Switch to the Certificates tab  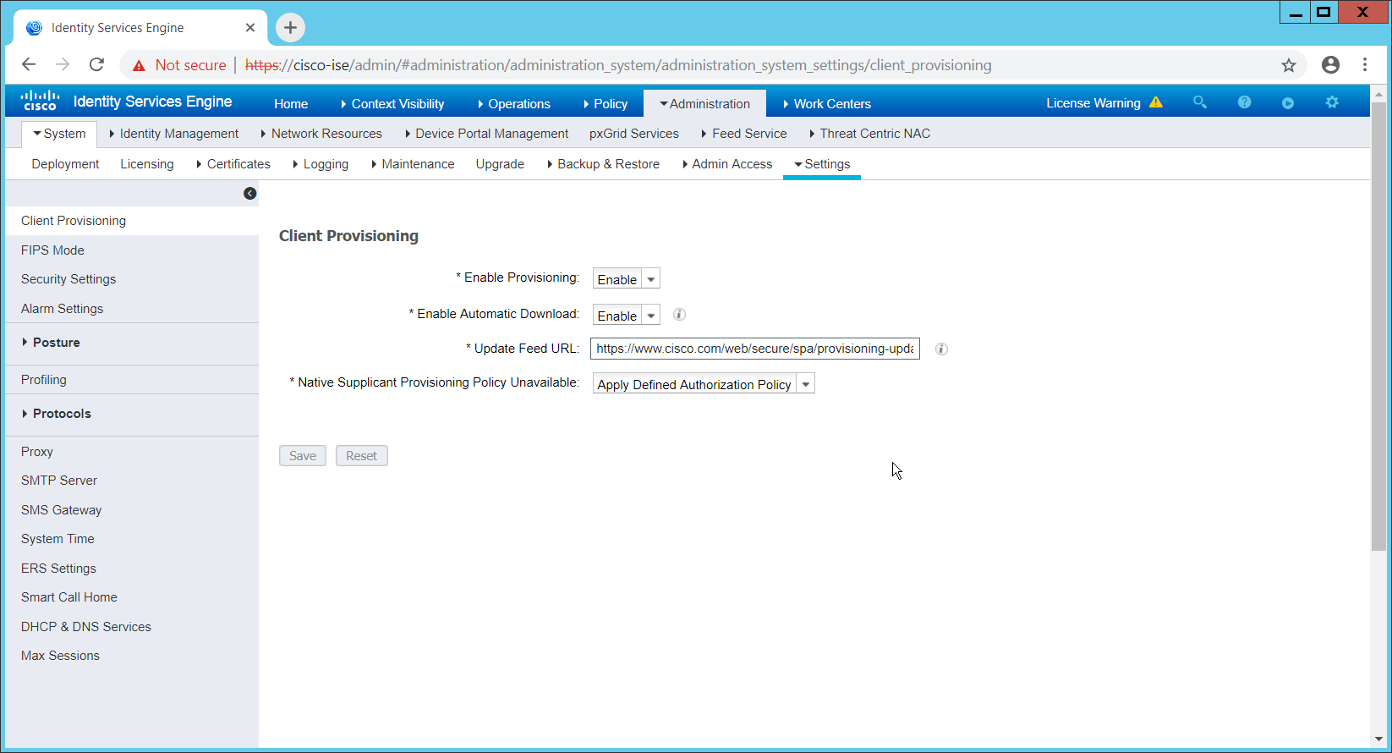238,164
